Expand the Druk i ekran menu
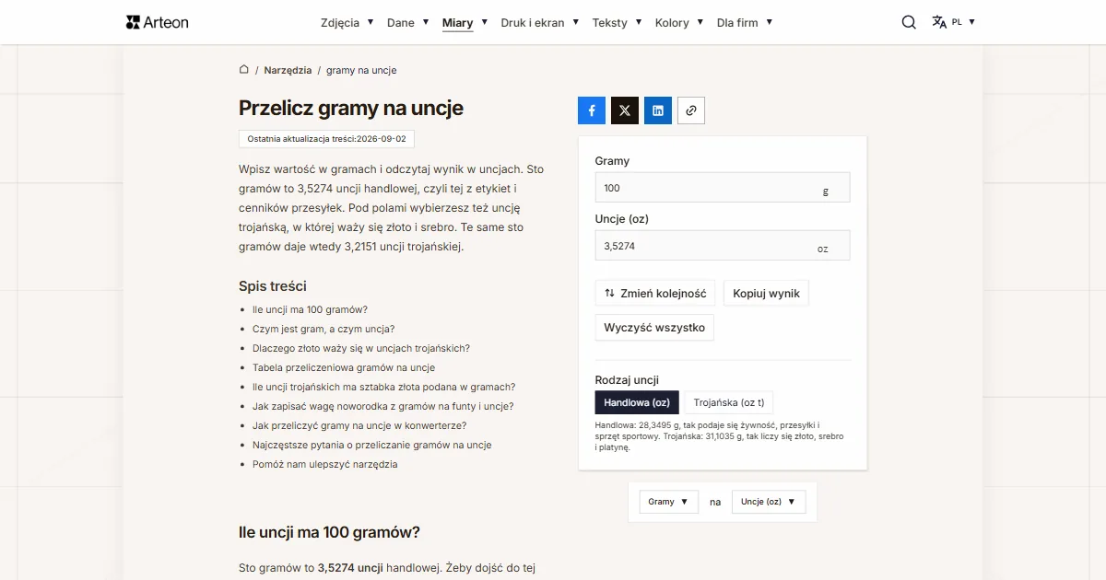Image resolution: width=1106 pixels, height=580 pixels. point(540,22)
